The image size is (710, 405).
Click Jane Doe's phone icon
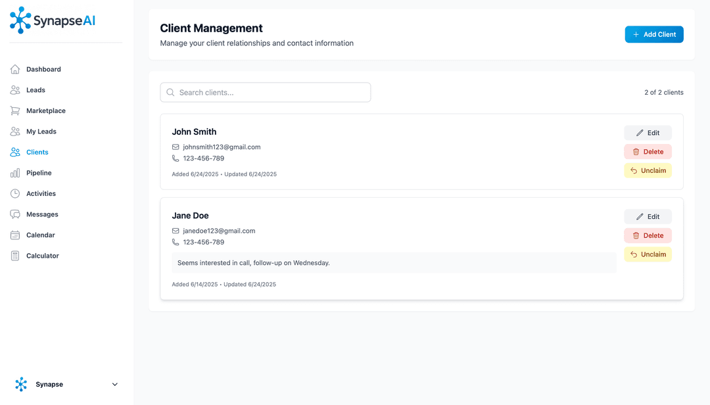(x=175, y=242)
